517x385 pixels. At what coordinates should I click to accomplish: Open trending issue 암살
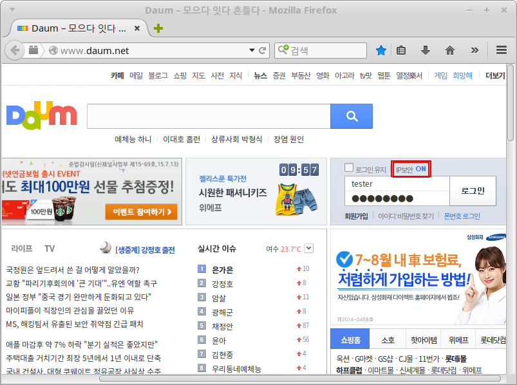click(219, 298)
